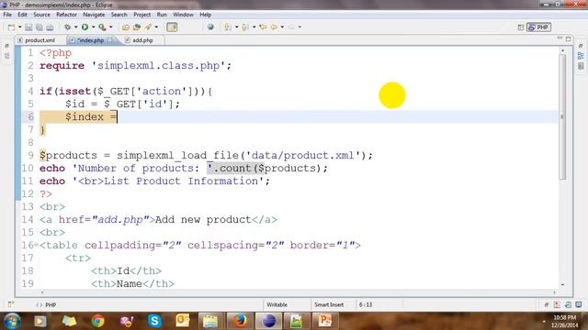Image resolution: width=588 pixels, height=330 pixels.
Task: Click the Open Perspective icon
Action: pyautogui.click(x=521, y=27)
